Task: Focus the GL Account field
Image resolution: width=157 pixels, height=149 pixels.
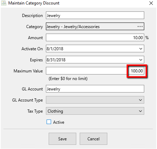Action: [95, 89]
